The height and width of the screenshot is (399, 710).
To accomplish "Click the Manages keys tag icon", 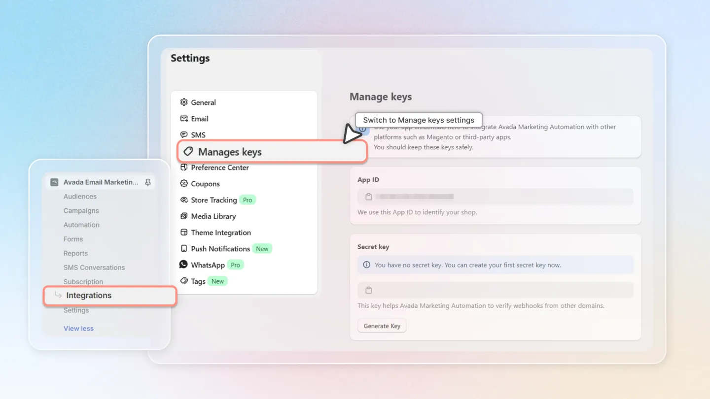I will pos(188,152).
